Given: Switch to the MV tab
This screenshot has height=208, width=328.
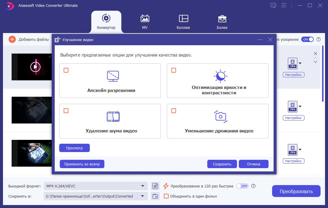Looking at the screenshot, I should coord(145,22).
